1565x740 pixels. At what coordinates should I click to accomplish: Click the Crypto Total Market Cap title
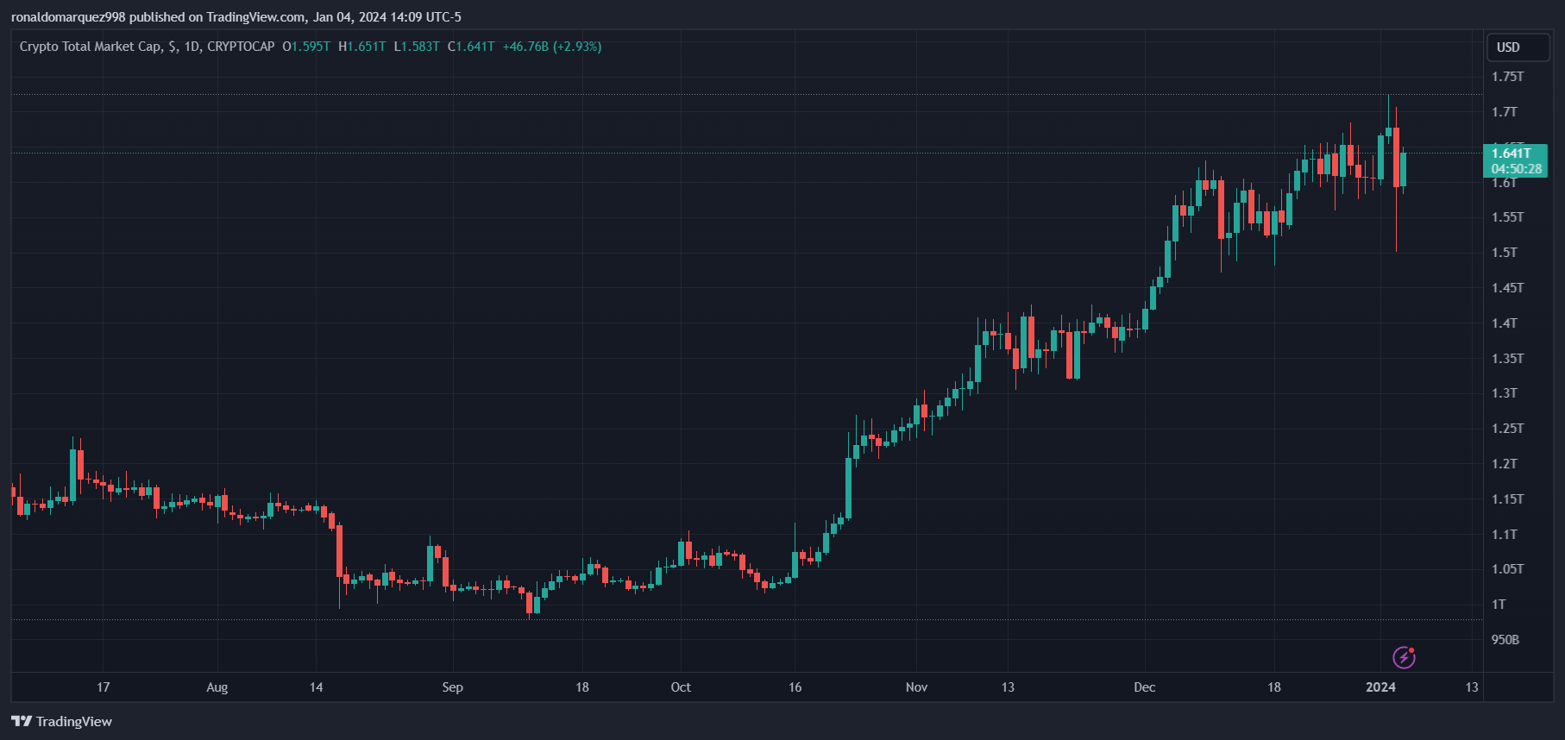(90, 47)
